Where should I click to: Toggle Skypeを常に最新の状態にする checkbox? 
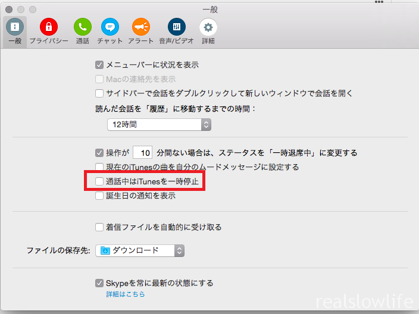(x=99, y=283)
